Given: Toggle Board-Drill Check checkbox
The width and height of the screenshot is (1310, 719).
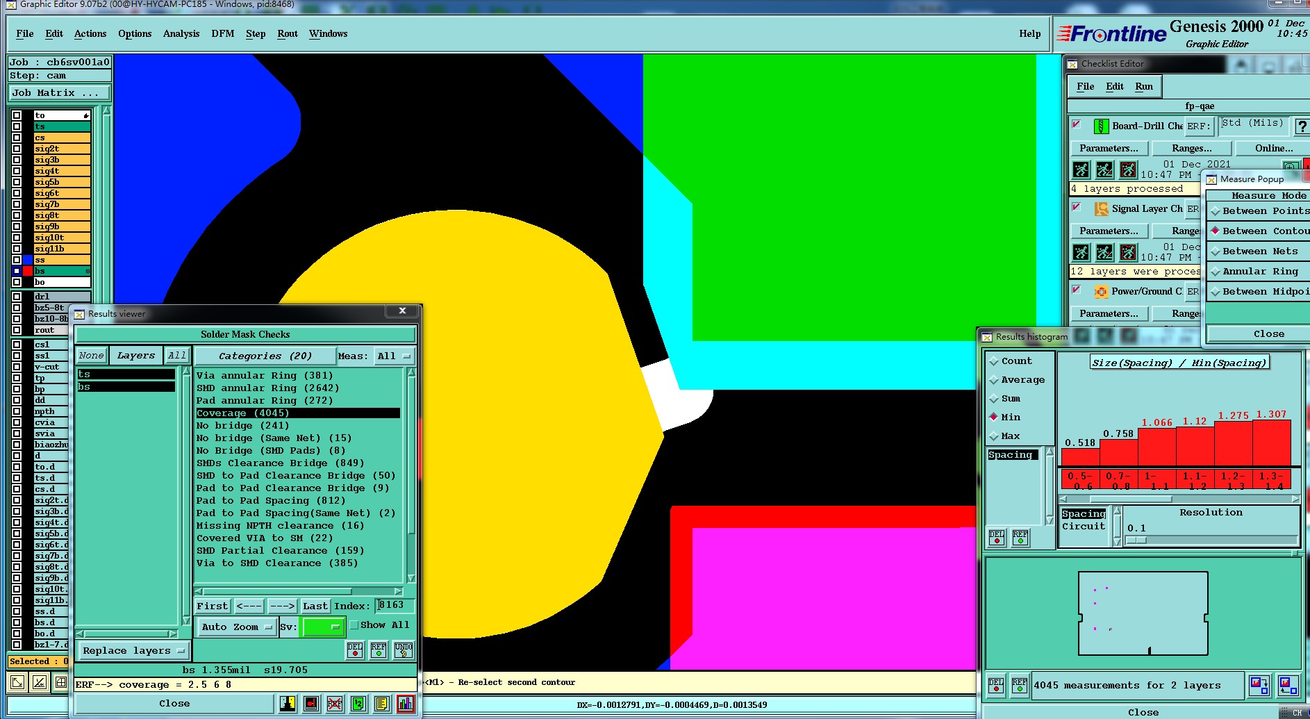Looking at the screenshot, I should (1077, 124).
